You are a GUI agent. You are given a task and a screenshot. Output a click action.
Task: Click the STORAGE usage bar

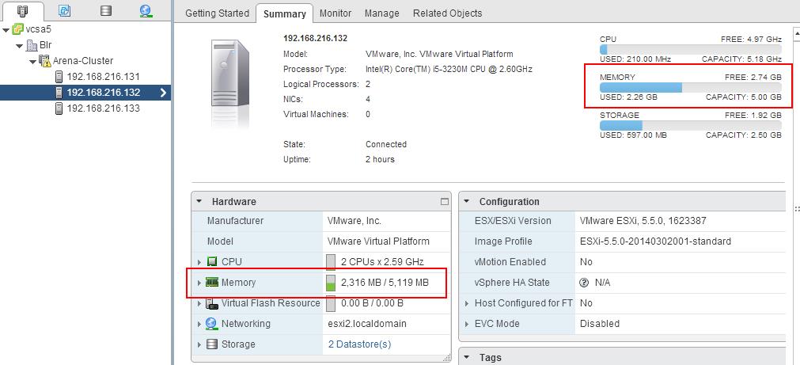coord(690,126)
